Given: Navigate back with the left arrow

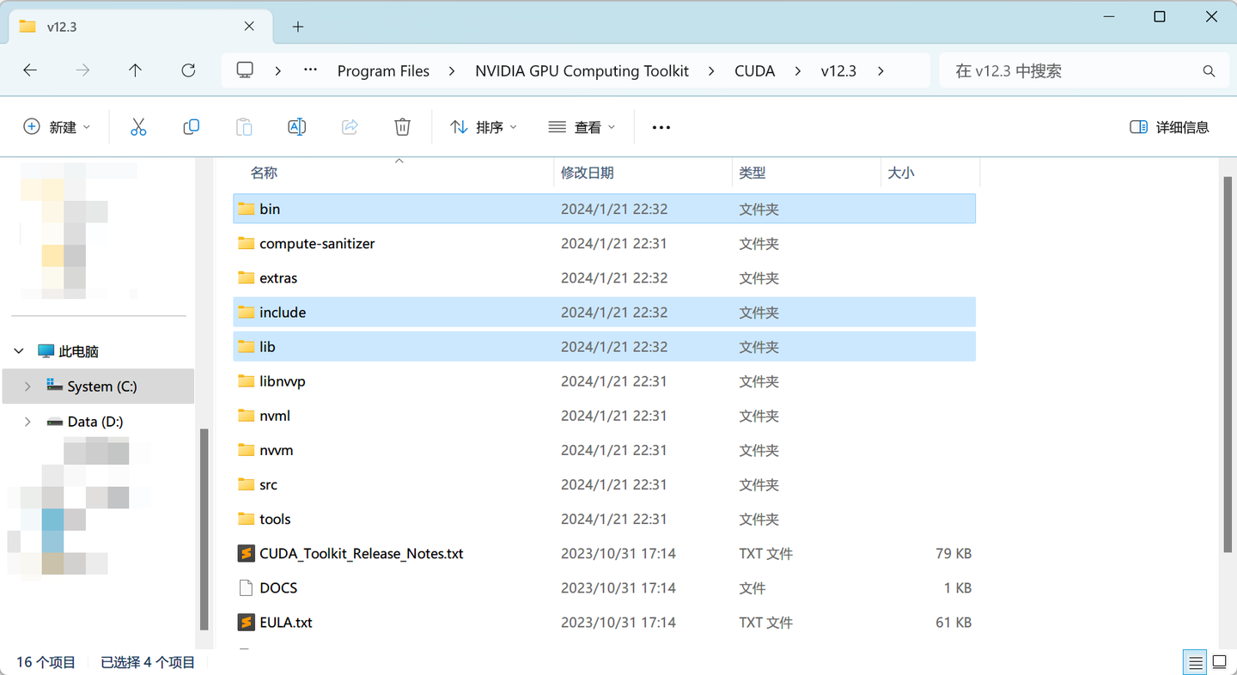Looking at the screenshot, I should point(30,70).
